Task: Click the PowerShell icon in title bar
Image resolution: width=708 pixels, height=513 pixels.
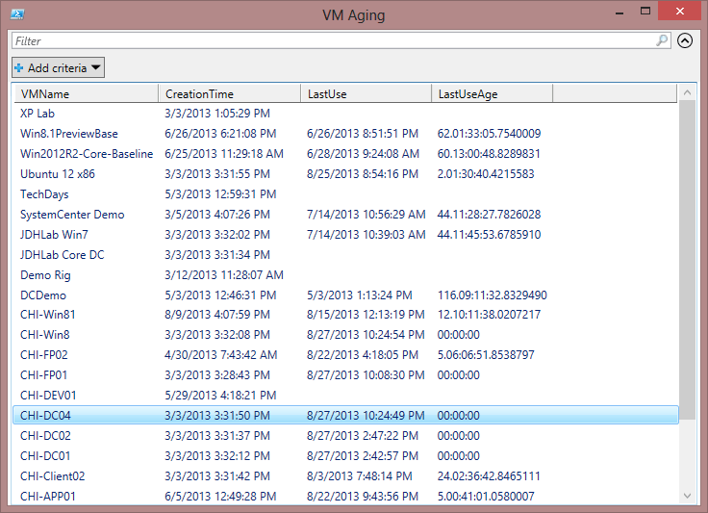Action: click(17, 14)
